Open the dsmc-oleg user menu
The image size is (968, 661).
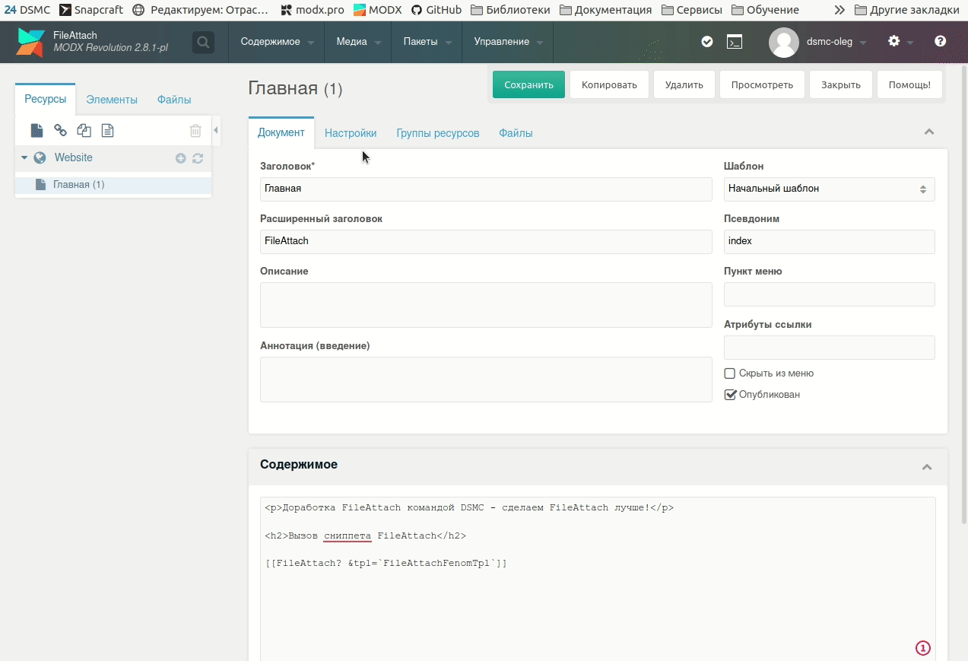(836, 42)
